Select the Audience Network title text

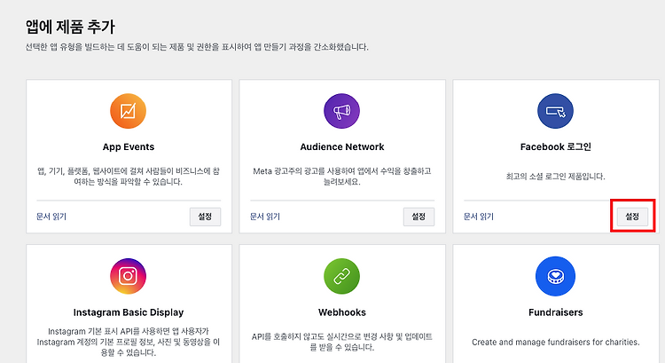[342, 147]
